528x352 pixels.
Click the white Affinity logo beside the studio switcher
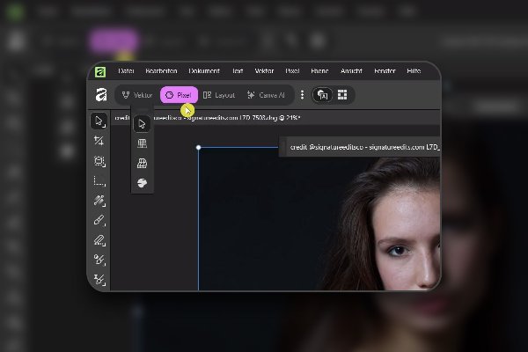[x=101, y=95]
